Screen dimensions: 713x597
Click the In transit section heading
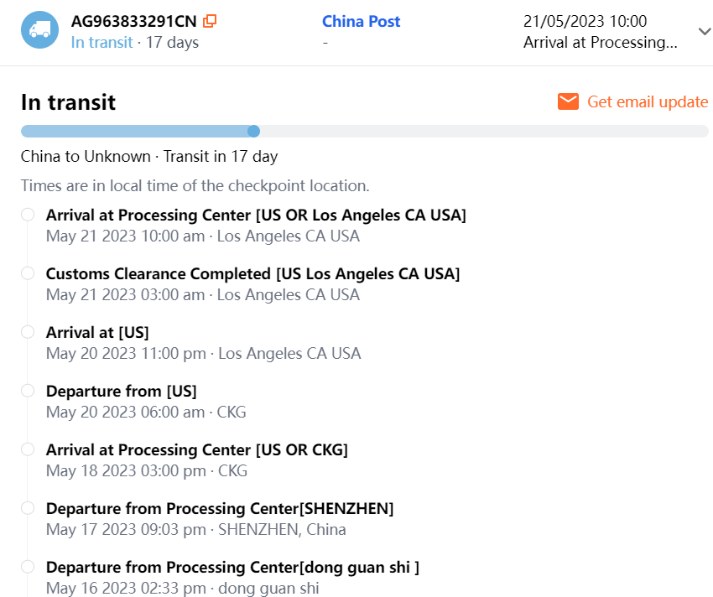(x=68, y=102)
